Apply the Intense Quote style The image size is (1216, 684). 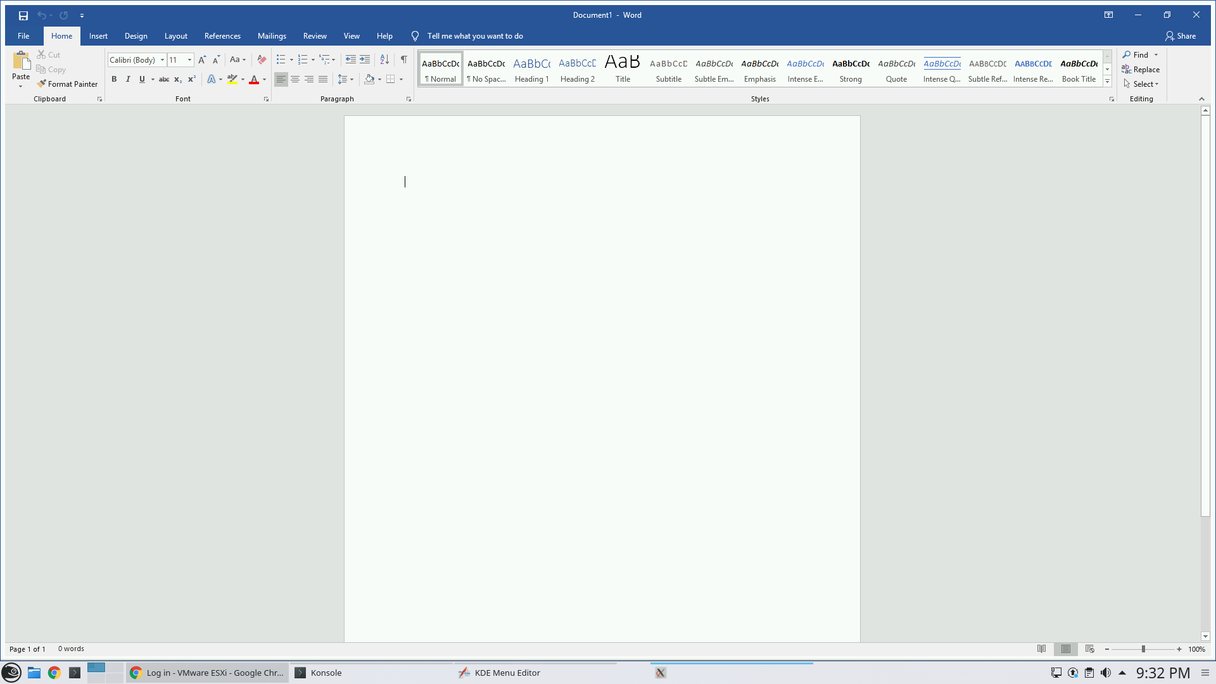942,69
